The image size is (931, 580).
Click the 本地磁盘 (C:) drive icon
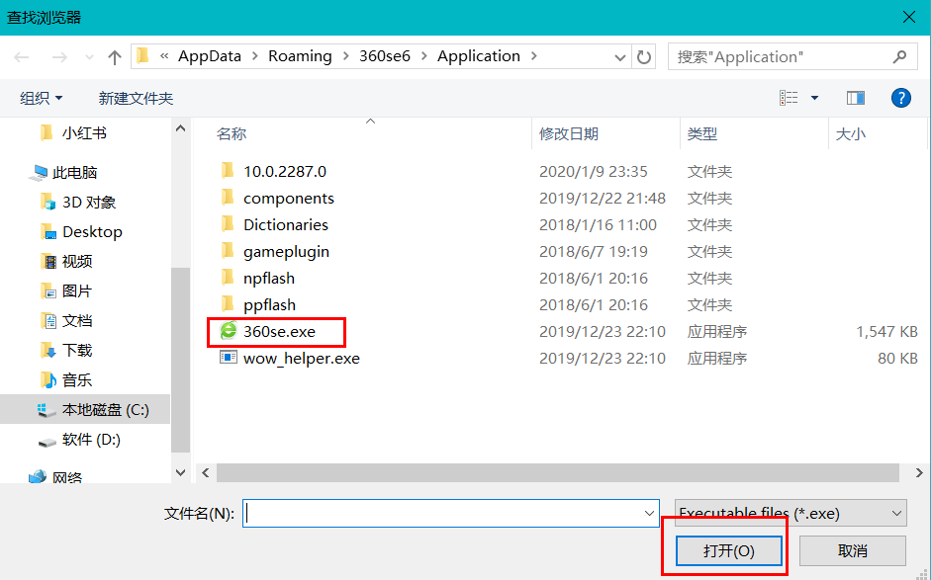point(47,410)
